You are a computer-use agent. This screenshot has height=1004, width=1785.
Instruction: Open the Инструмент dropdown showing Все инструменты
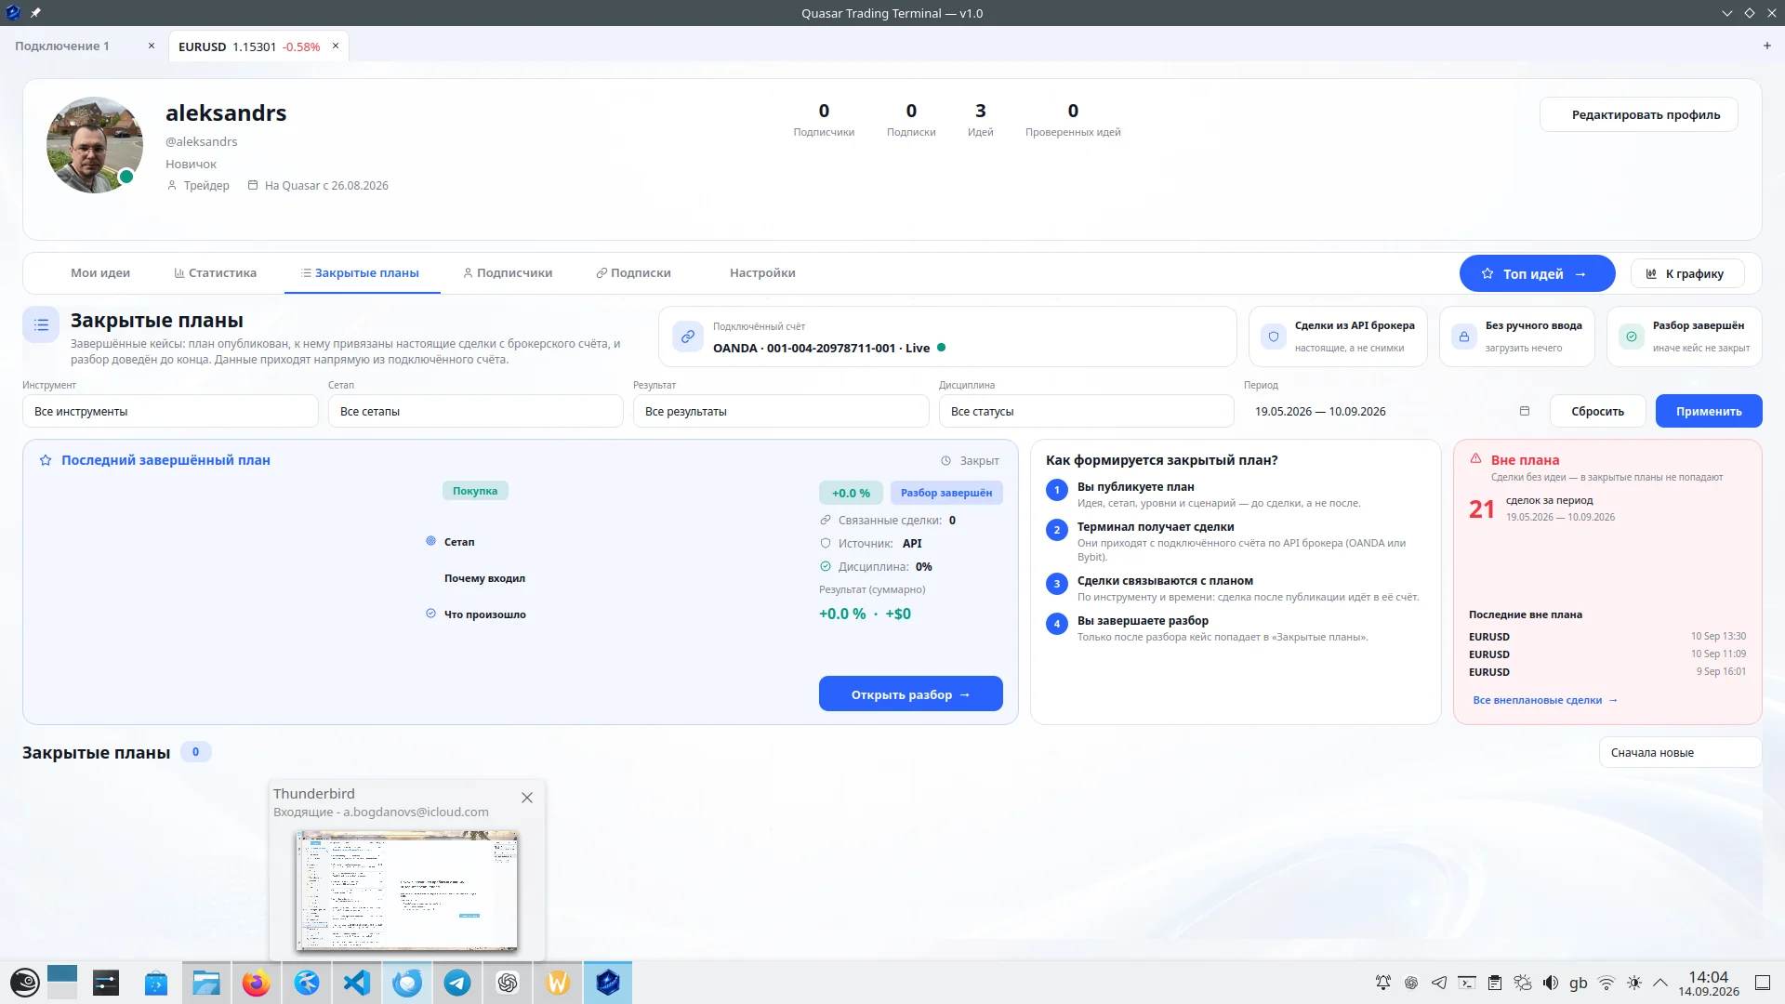coord(170,411)
